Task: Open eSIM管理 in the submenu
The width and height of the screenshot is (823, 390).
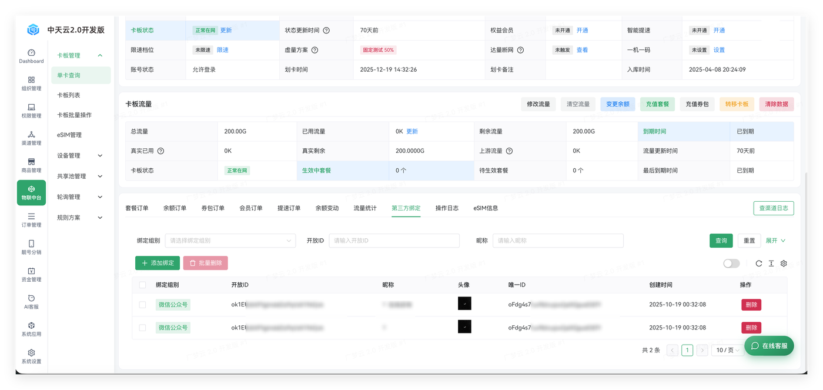Action: click(69, 135)
